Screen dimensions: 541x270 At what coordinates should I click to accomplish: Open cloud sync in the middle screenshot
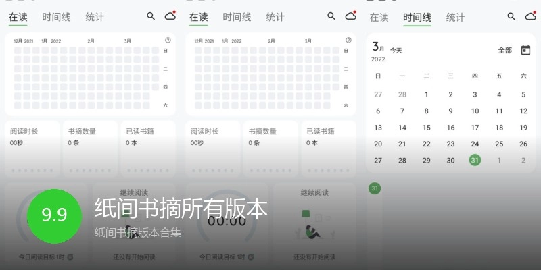(351, 16)
